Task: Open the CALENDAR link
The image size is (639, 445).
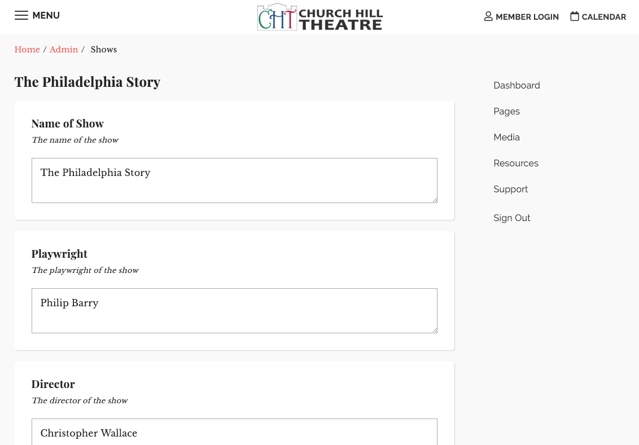Action: tap(603, 17)
